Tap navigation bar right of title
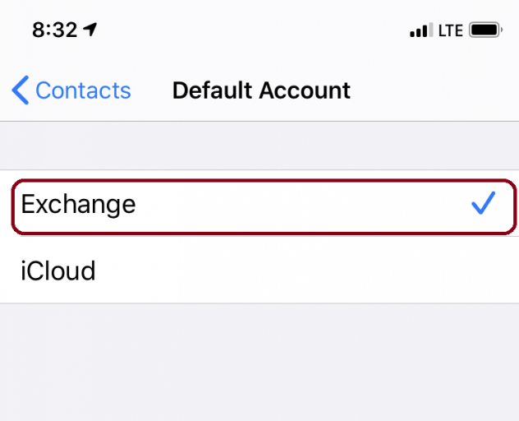Screen dimensions: 519x421 pyautogui.click(x=434, y=90)
